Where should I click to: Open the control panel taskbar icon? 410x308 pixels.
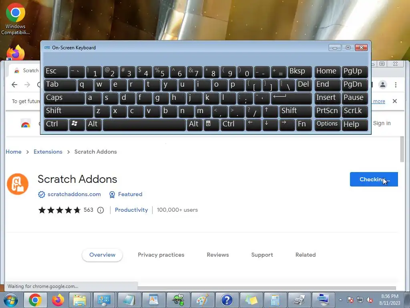click(104, 300)
